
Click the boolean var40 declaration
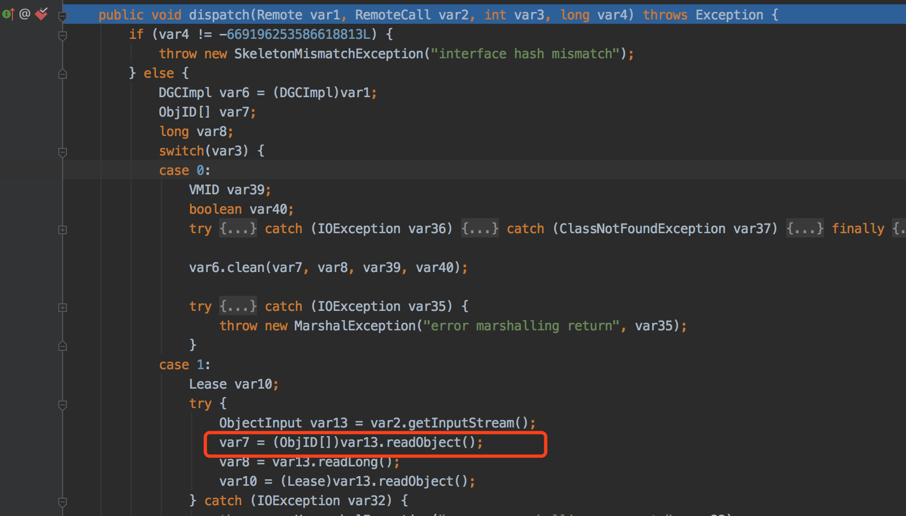241,209
